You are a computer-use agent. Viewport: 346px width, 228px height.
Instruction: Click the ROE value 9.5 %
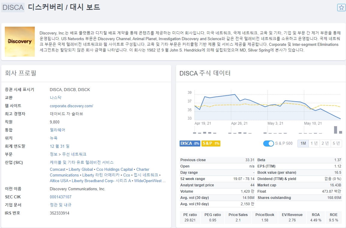pos(334,220)
